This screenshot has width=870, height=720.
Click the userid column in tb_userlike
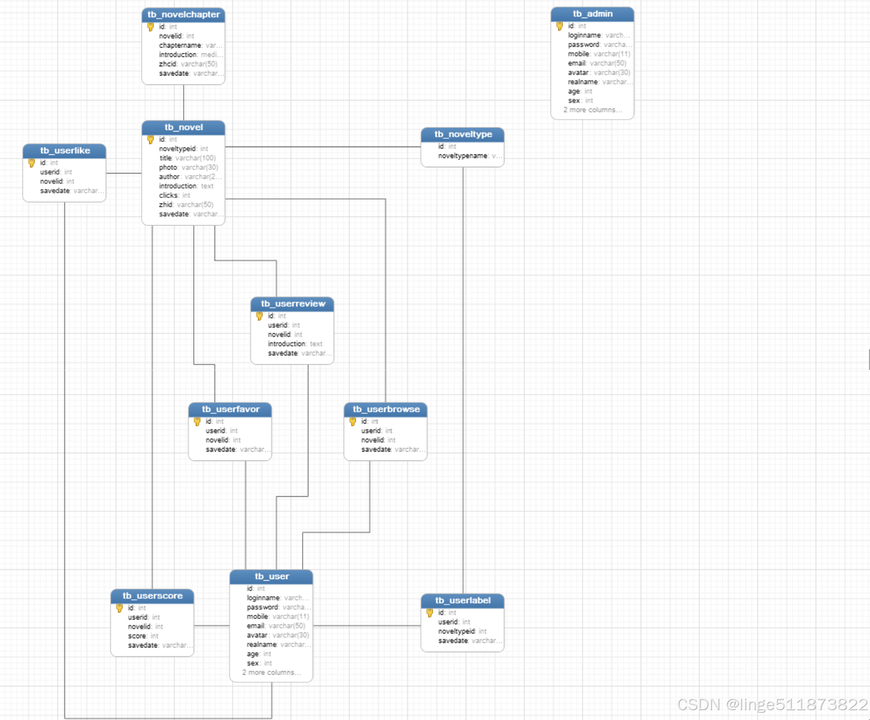56,172
